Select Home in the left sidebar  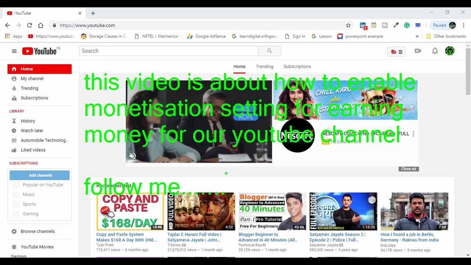pos(39,69)
